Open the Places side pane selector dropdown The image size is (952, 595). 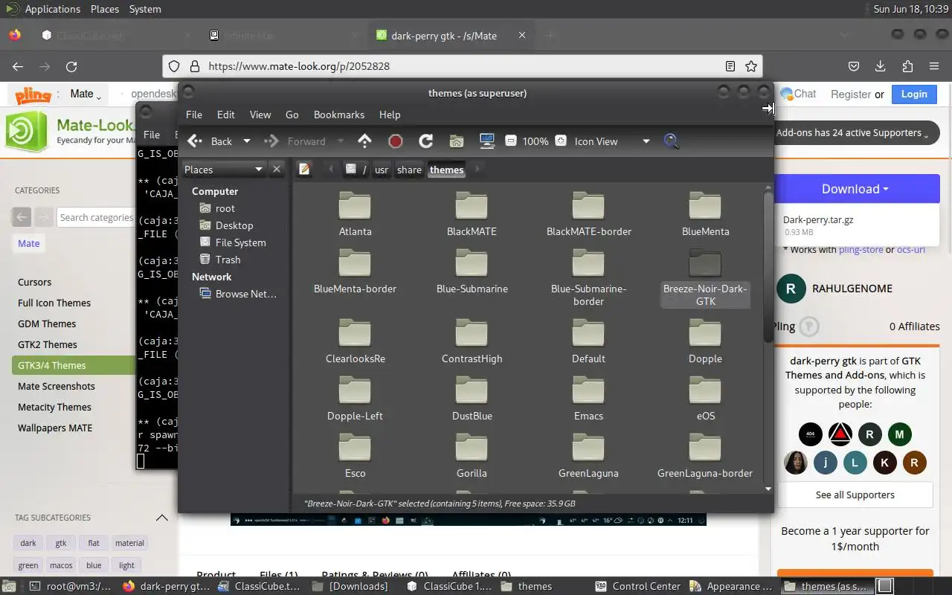(224, 170)
